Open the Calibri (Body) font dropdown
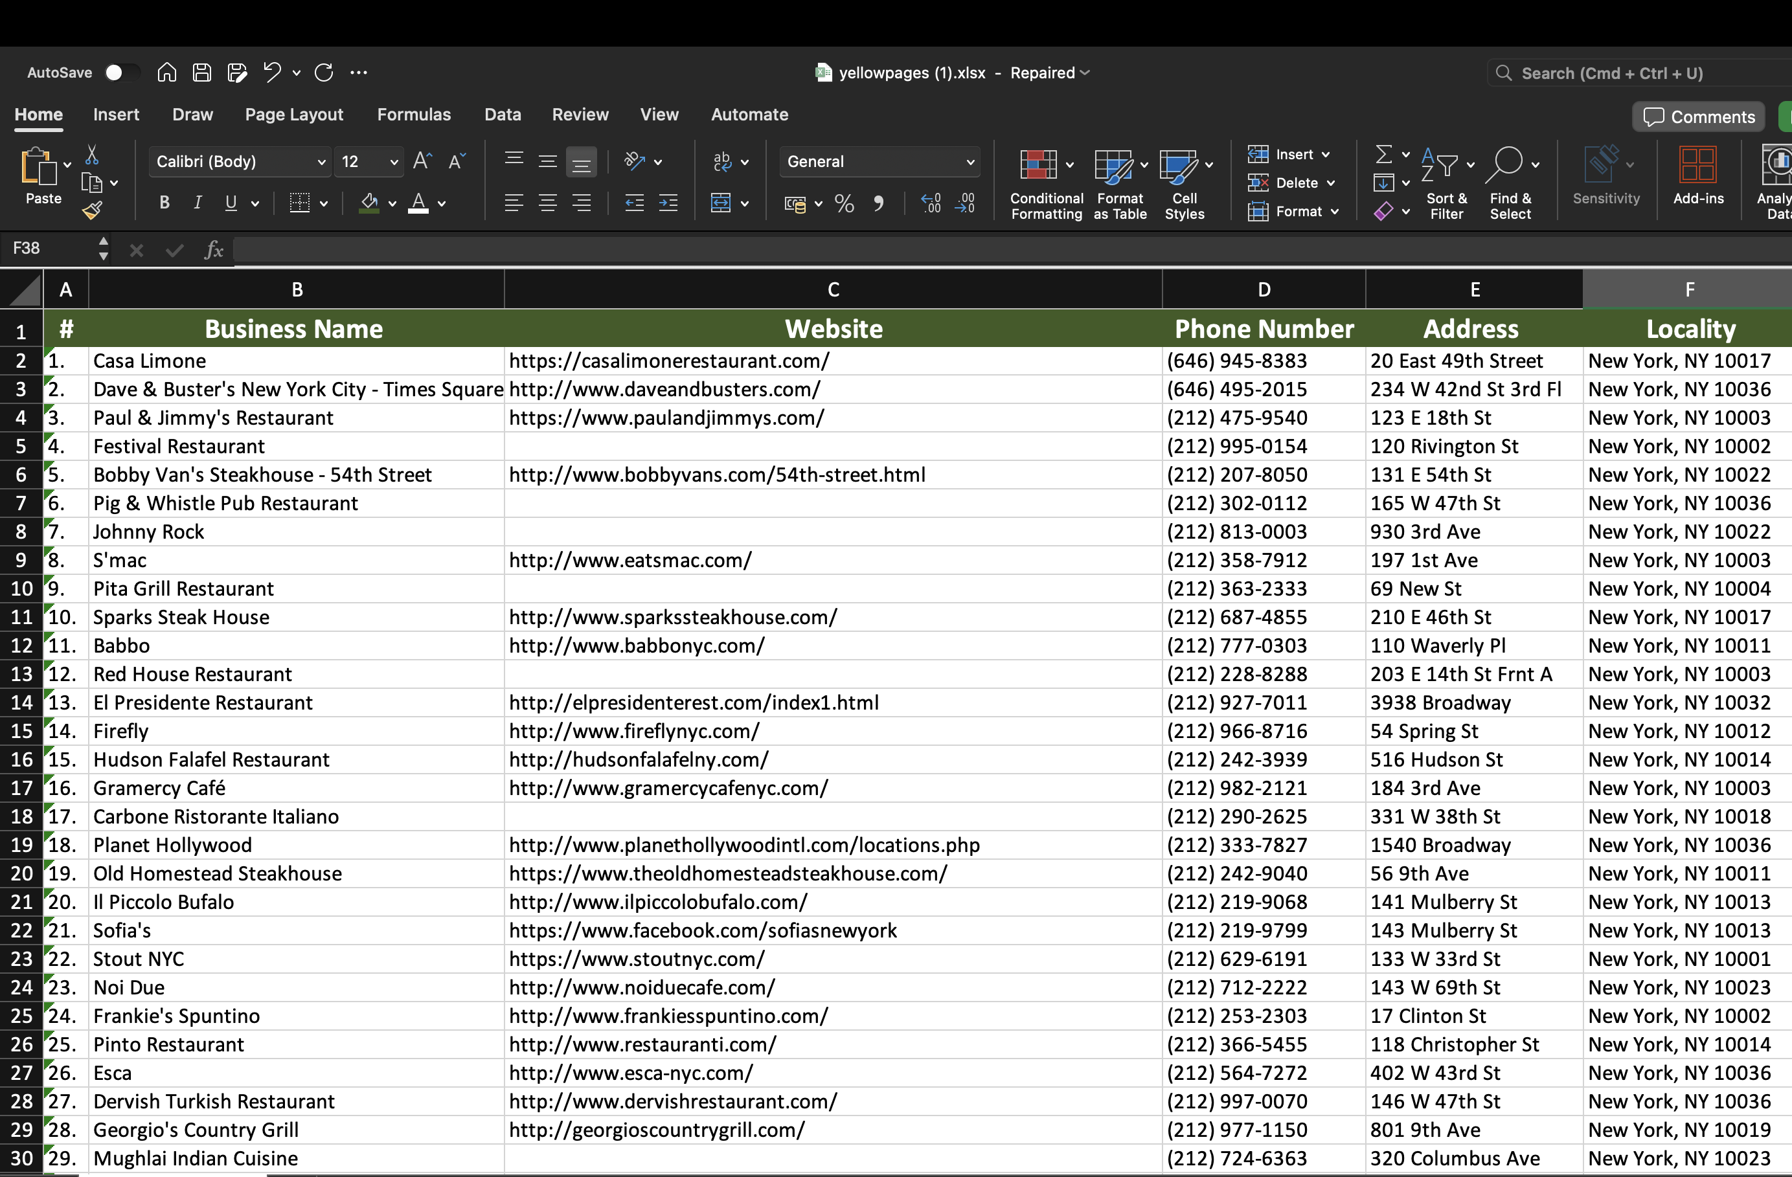1792x1177 pixels. [321, 162]
